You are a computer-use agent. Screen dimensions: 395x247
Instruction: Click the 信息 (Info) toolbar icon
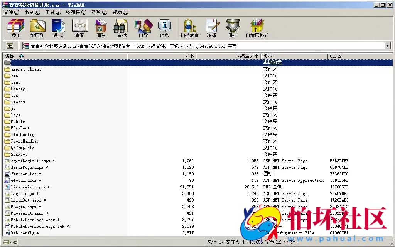tap(164, 28)
